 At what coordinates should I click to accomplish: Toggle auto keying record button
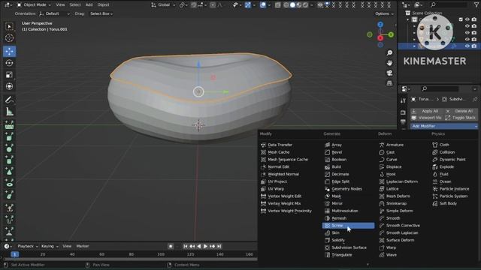(171, 246)
